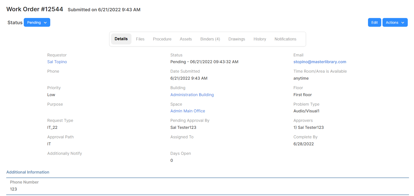Open the Pending status dropdown
Image resolution: width=414 pixels, height=196 pixels.
(37, 22)
